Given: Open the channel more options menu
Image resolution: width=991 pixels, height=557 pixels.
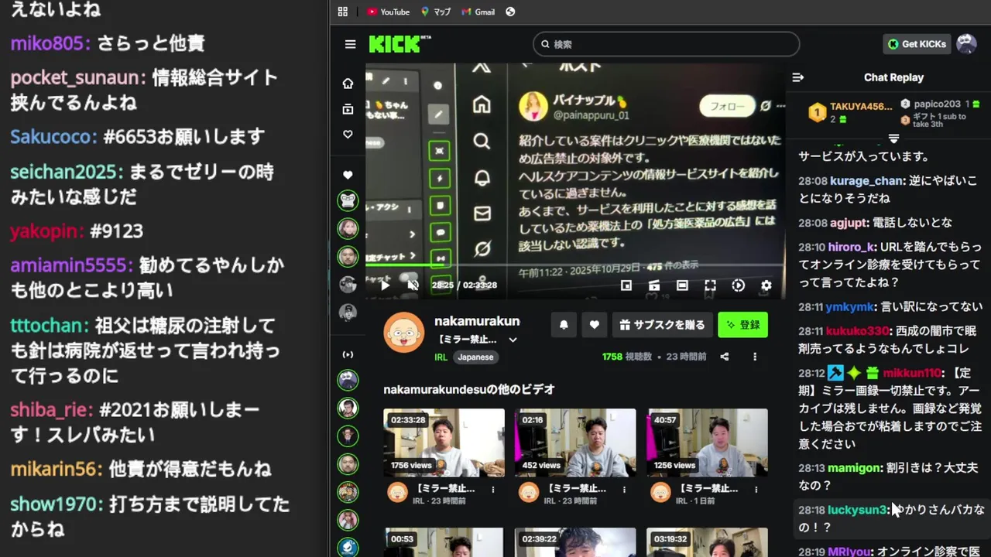Looking at the screenshot, I should [x=755, y=357].
